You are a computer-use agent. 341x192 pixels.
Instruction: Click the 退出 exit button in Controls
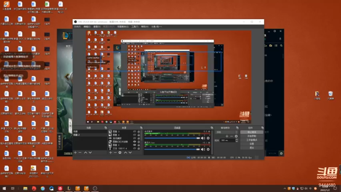252,148
